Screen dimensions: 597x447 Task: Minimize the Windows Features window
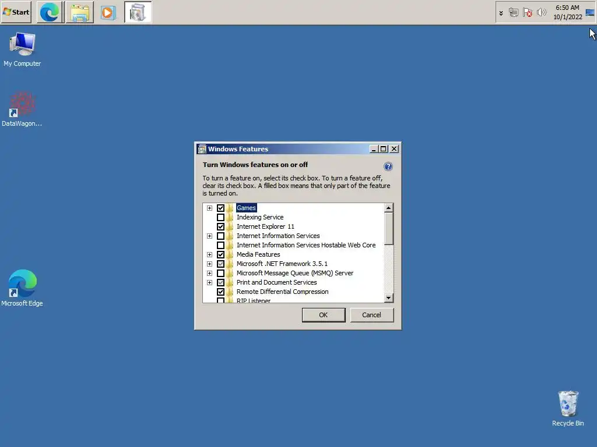[374, 149]
